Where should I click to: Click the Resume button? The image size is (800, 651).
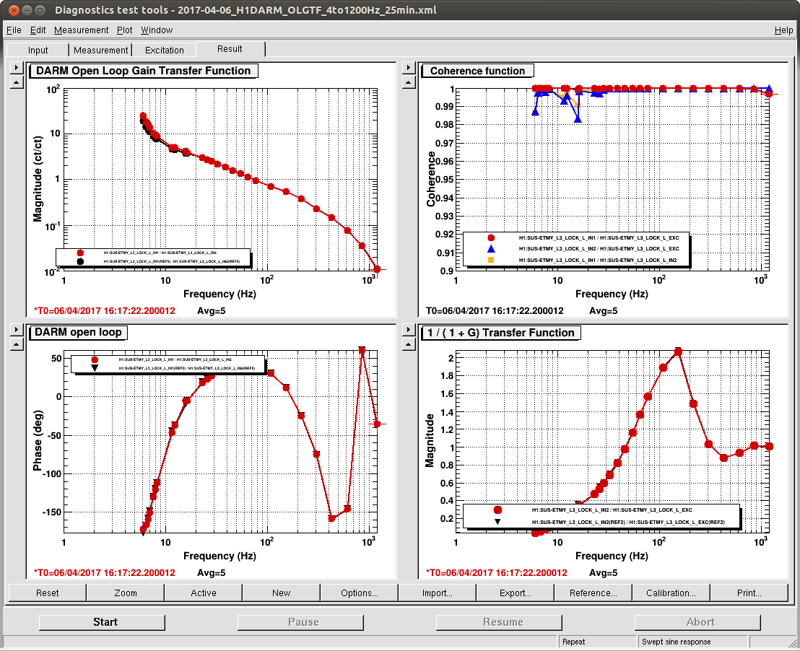click(x=499, y=622)
